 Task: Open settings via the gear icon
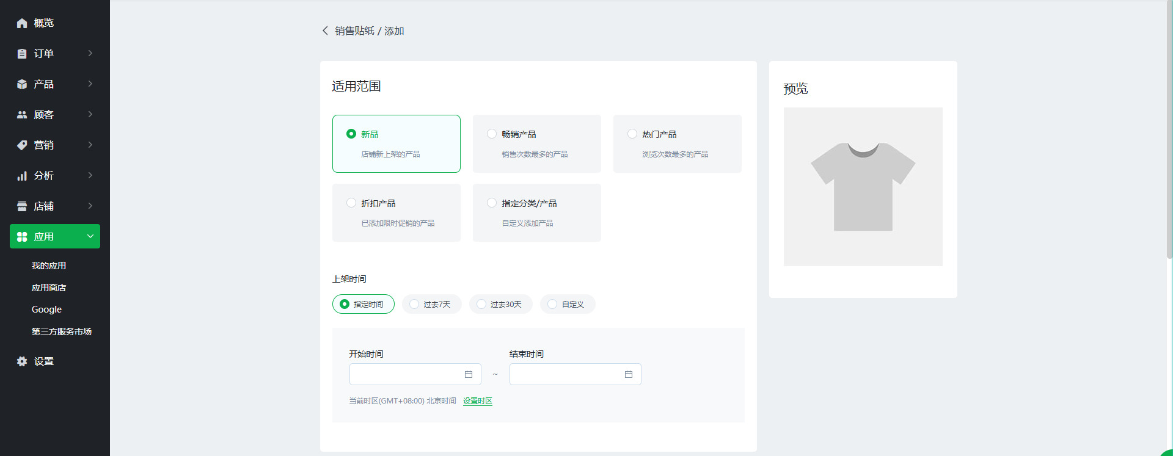22,361
